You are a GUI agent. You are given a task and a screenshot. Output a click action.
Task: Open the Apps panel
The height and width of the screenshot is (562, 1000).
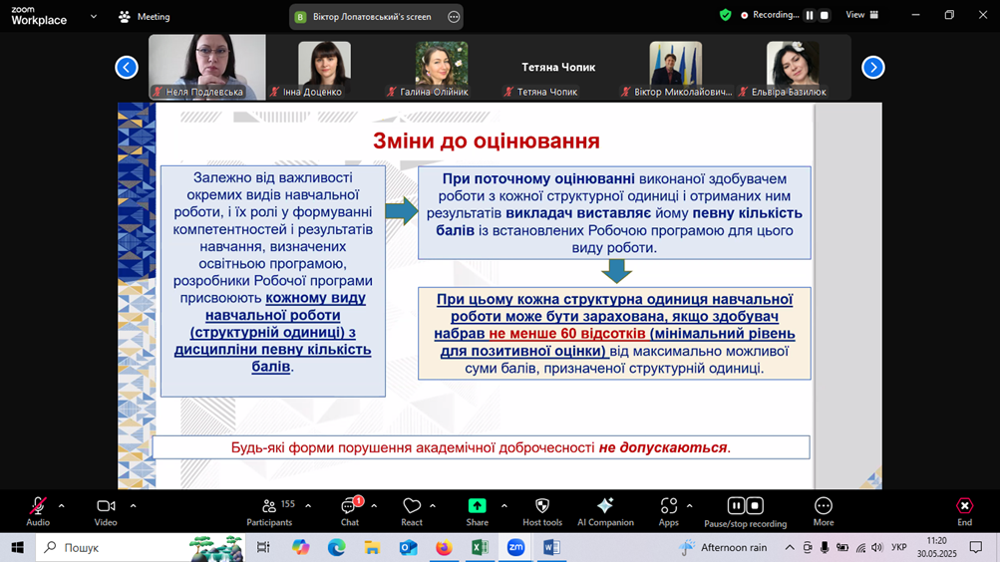coord(668,511)
